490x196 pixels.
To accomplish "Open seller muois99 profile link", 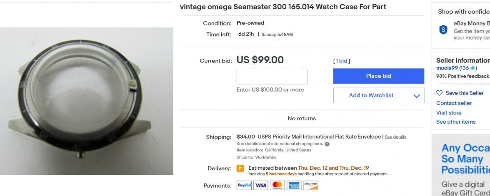I will click(x=447, y=68).
